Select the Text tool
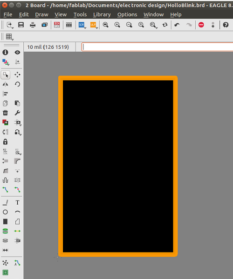The height and width of the screenshot is (279, 233). [17, 202]
